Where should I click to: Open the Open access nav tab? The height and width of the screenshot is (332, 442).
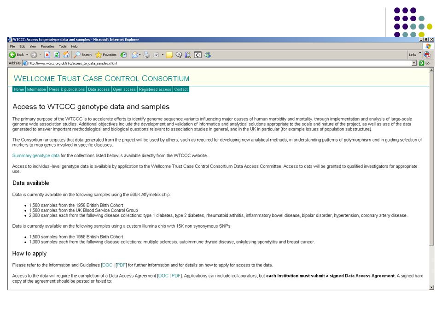tap(124, 89)
